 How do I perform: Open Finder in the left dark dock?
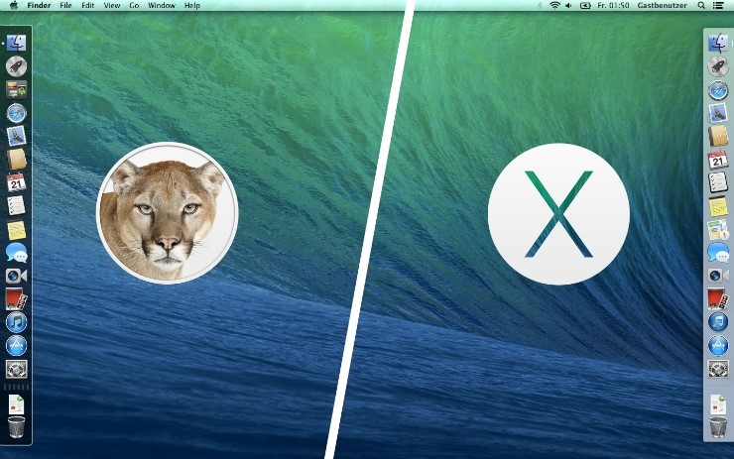click(x=17, y=43)
